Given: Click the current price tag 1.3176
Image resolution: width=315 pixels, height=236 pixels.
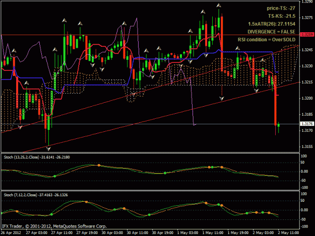Looking at the screenshot, I should (x=307, y=124).
